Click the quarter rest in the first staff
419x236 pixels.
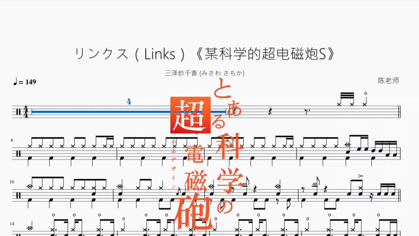tap(270, 112)
